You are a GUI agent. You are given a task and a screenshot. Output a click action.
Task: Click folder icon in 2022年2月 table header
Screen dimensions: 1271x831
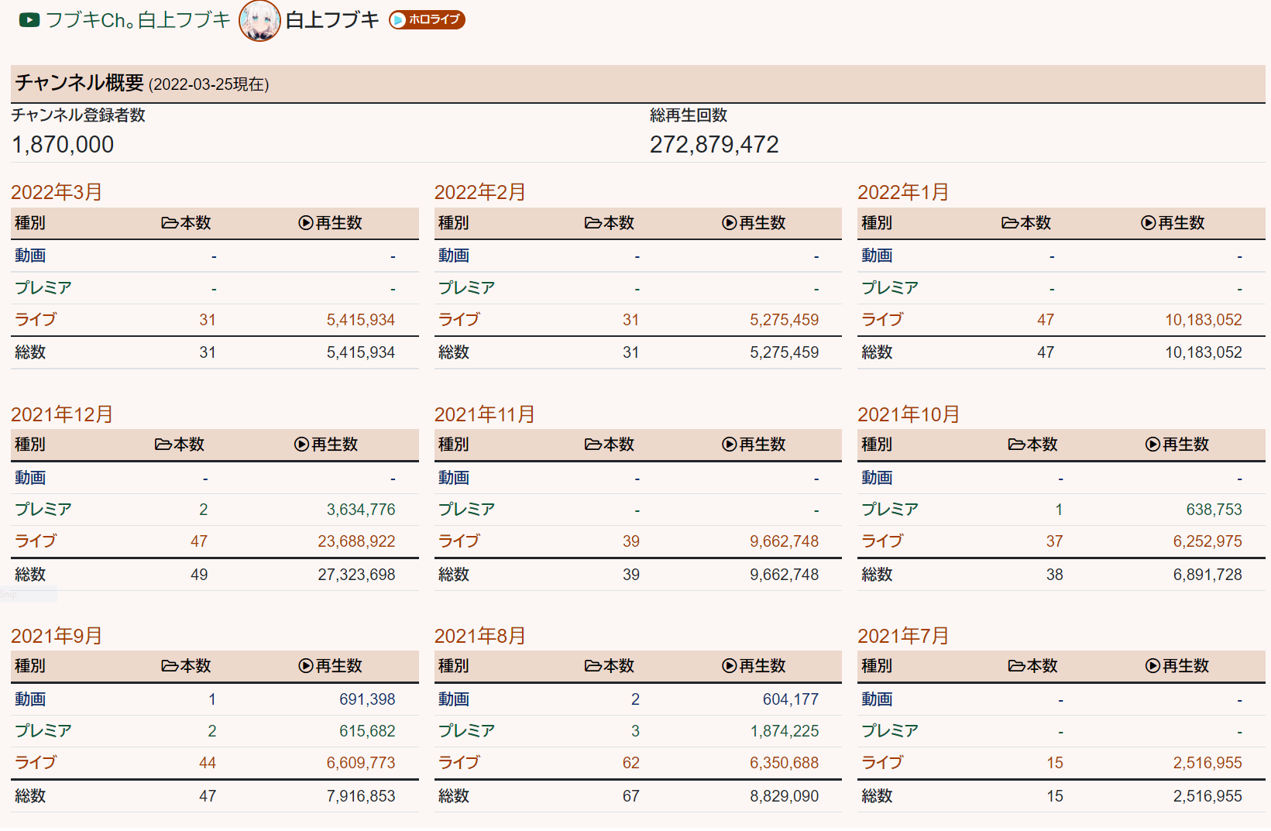pos(593,223)
